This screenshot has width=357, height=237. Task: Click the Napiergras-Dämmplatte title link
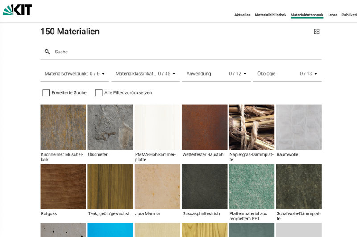(x=251, y=157)
